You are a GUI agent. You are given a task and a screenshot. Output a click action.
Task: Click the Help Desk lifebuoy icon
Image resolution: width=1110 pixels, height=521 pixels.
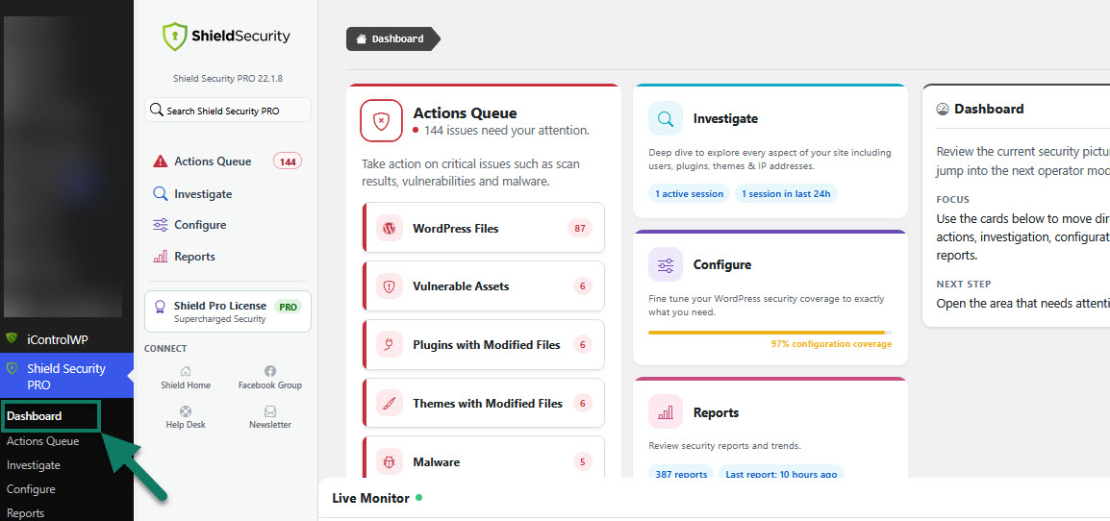pyautogui.click(x=186, y=410)
